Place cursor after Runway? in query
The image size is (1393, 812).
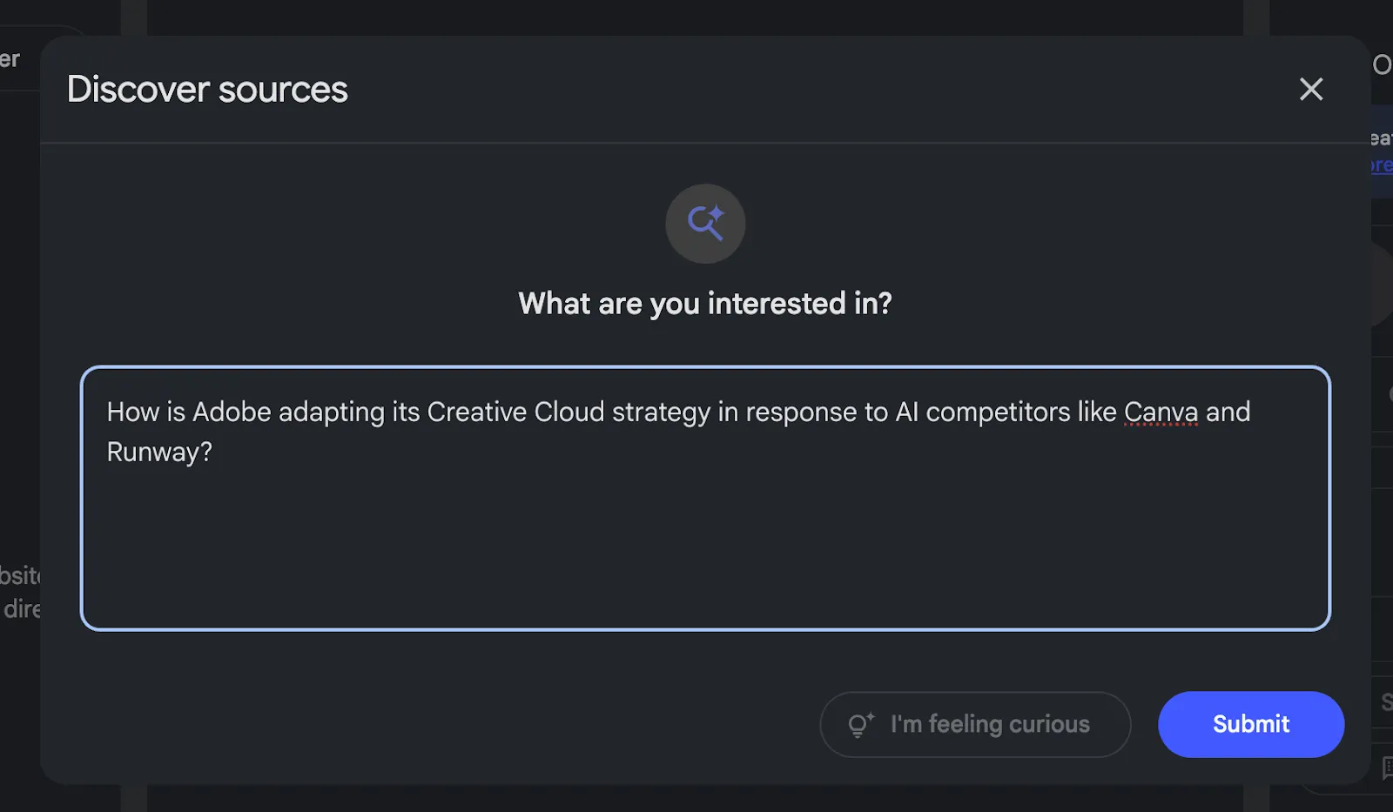click(x=213, y=453)
